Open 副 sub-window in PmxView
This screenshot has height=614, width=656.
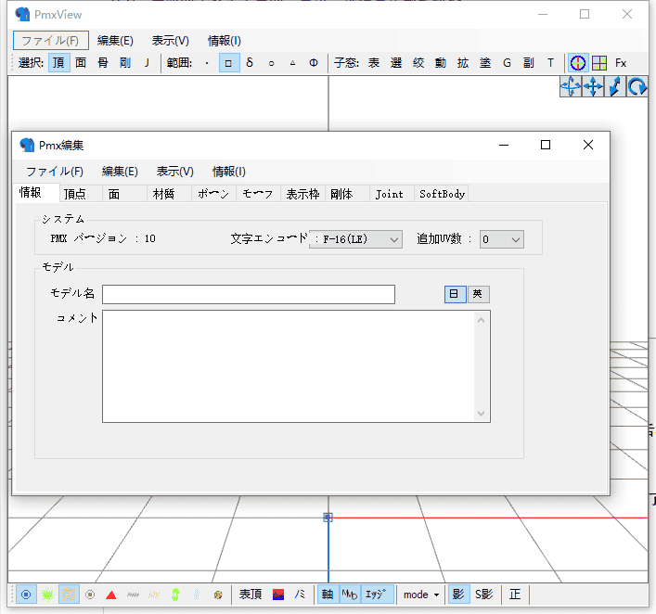(528, 63)
